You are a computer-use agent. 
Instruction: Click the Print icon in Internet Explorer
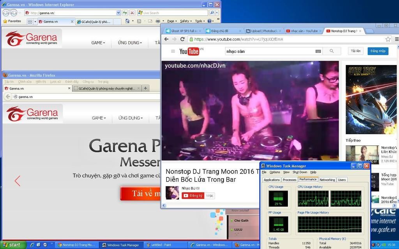click(x=158, y=21)
